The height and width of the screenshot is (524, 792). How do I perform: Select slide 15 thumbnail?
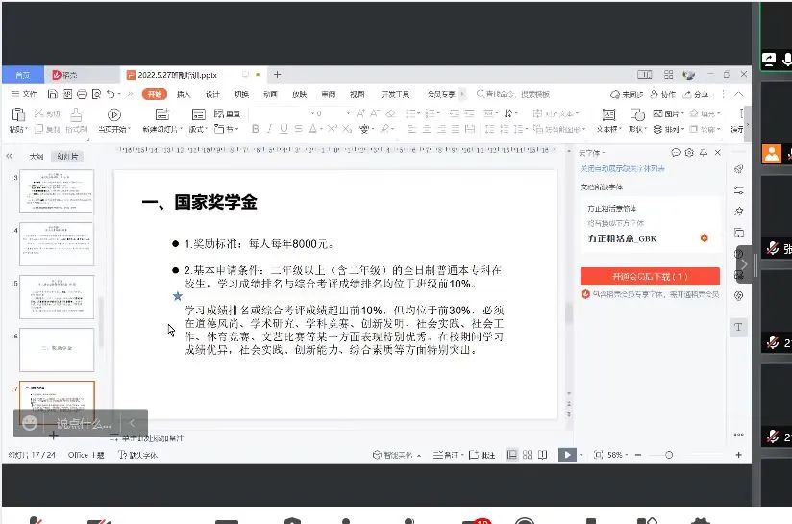tap(57, 297)
